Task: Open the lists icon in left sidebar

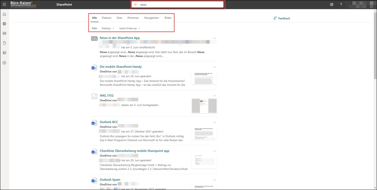Action: pos(4,53)
